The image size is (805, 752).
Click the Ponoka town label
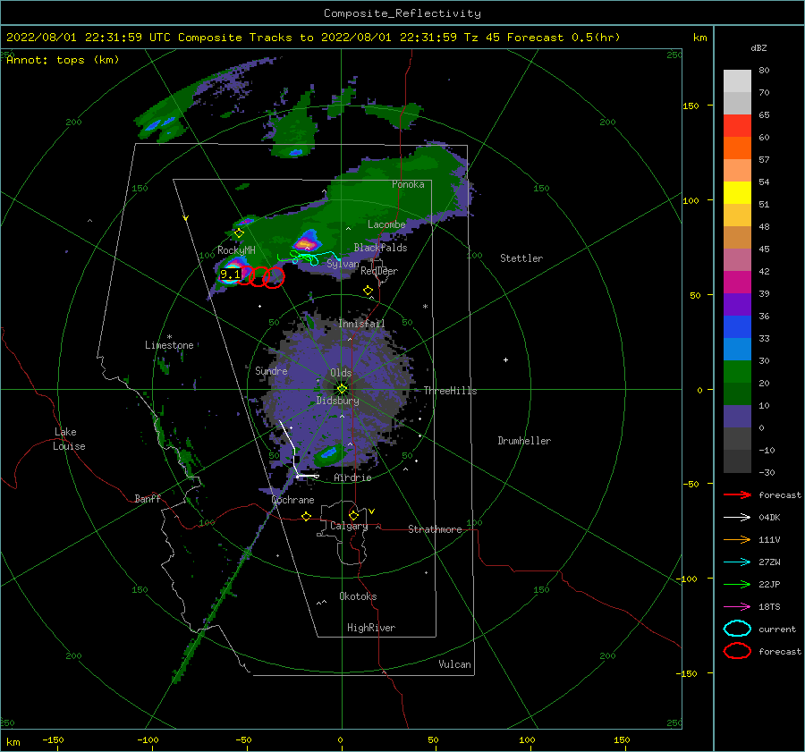click(x=408, y=184)
